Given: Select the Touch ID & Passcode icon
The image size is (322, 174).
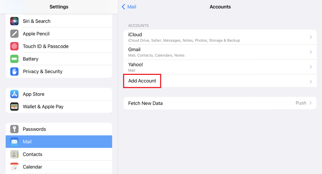Looking at the screenshot, I should (14, 46).
